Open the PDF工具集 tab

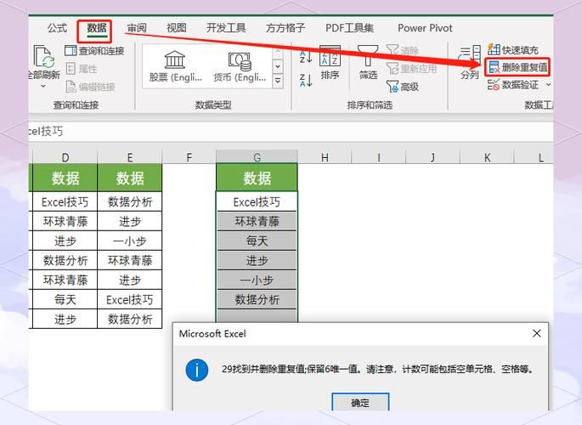[x=349, y=28]
